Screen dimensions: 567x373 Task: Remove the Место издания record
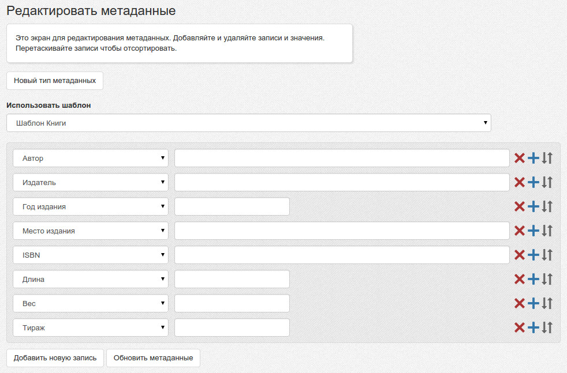[519, 231]
